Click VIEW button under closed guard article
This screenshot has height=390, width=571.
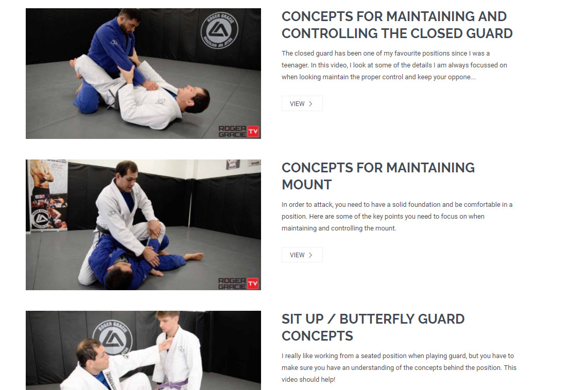302,104
